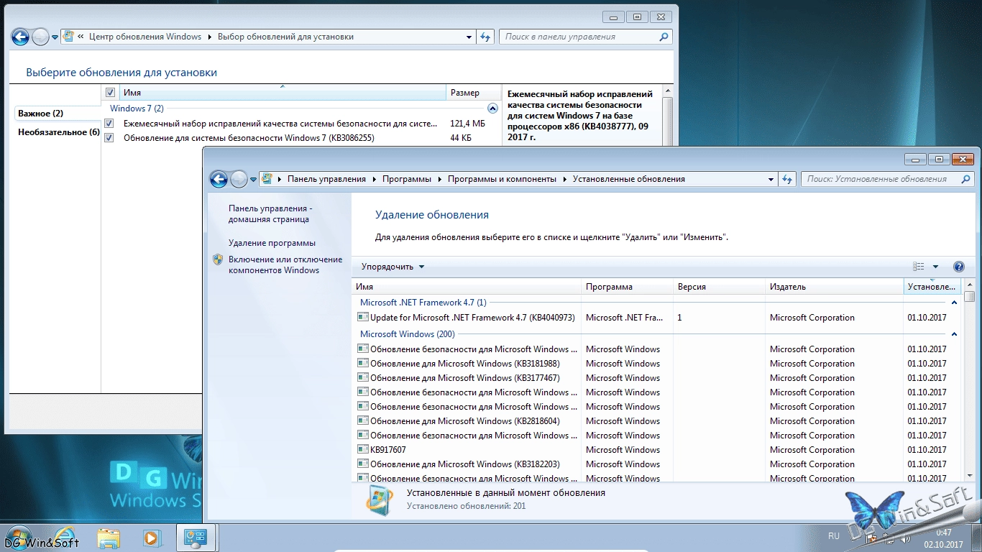Sort installed updates by Издатель column
982x552 pixels.
tap(834, 287)
